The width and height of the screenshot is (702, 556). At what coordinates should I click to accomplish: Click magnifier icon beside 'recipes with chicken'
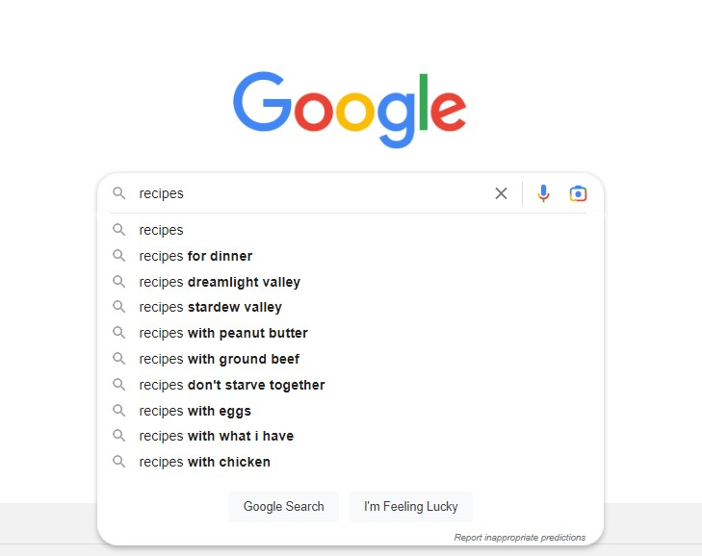tap(119, 462)
